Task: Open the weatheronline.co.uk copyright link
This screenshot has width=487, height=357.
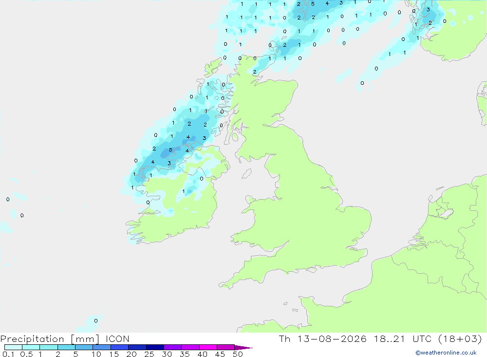Action: click(x=446, y=353)
